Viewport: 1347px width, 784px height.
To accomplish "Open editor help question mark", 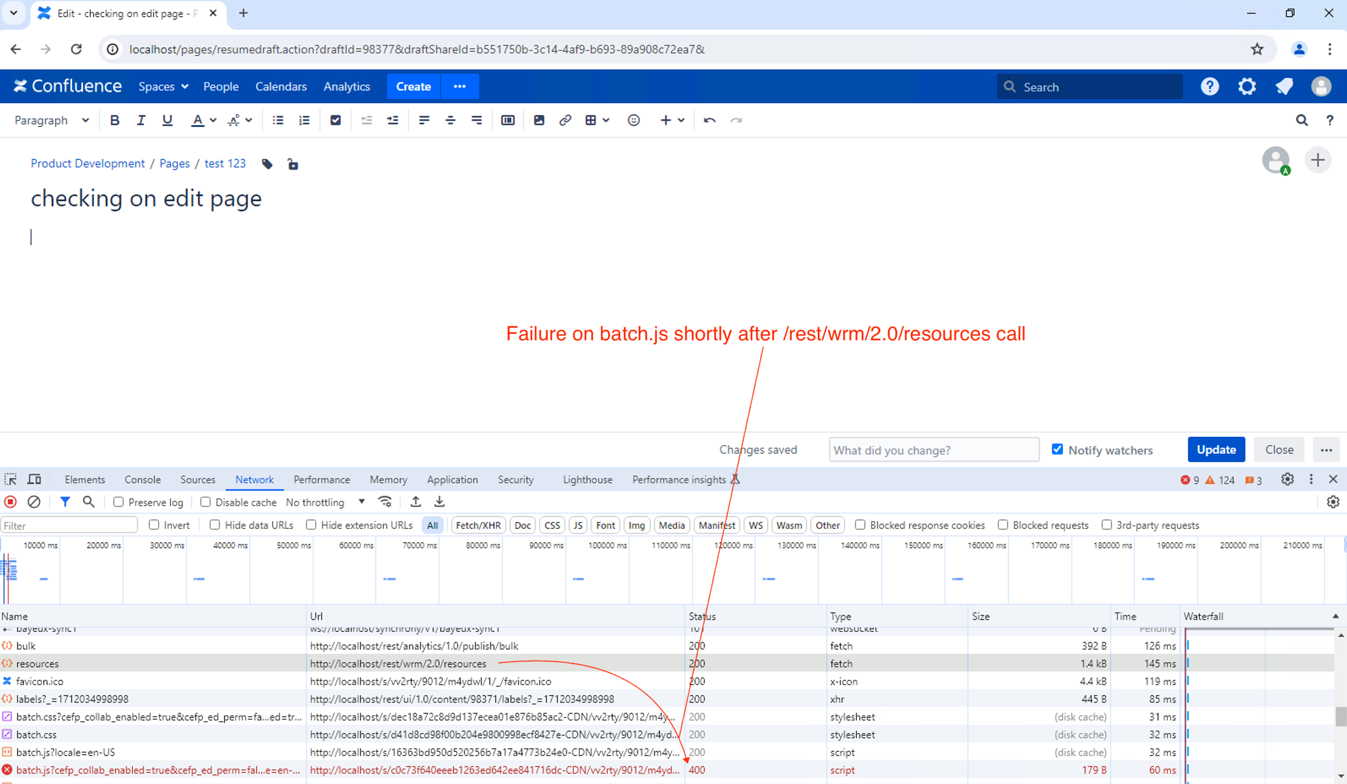I will click(1330, 120).
